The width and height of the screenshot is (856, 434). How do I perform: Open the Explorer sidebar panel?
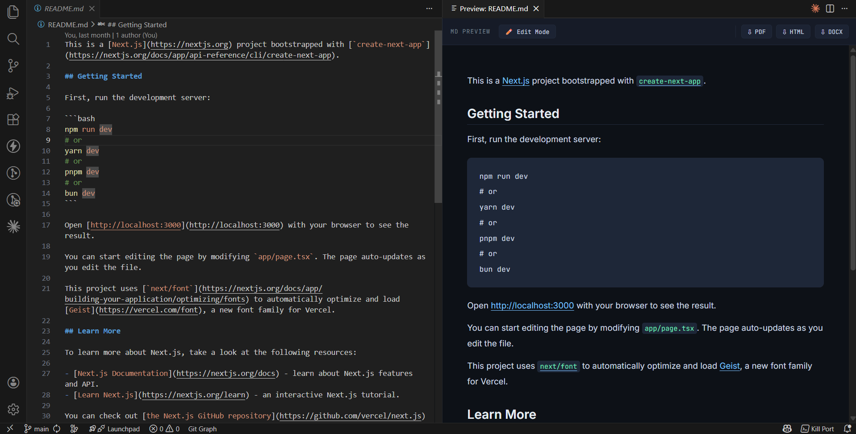coord(13,12)
